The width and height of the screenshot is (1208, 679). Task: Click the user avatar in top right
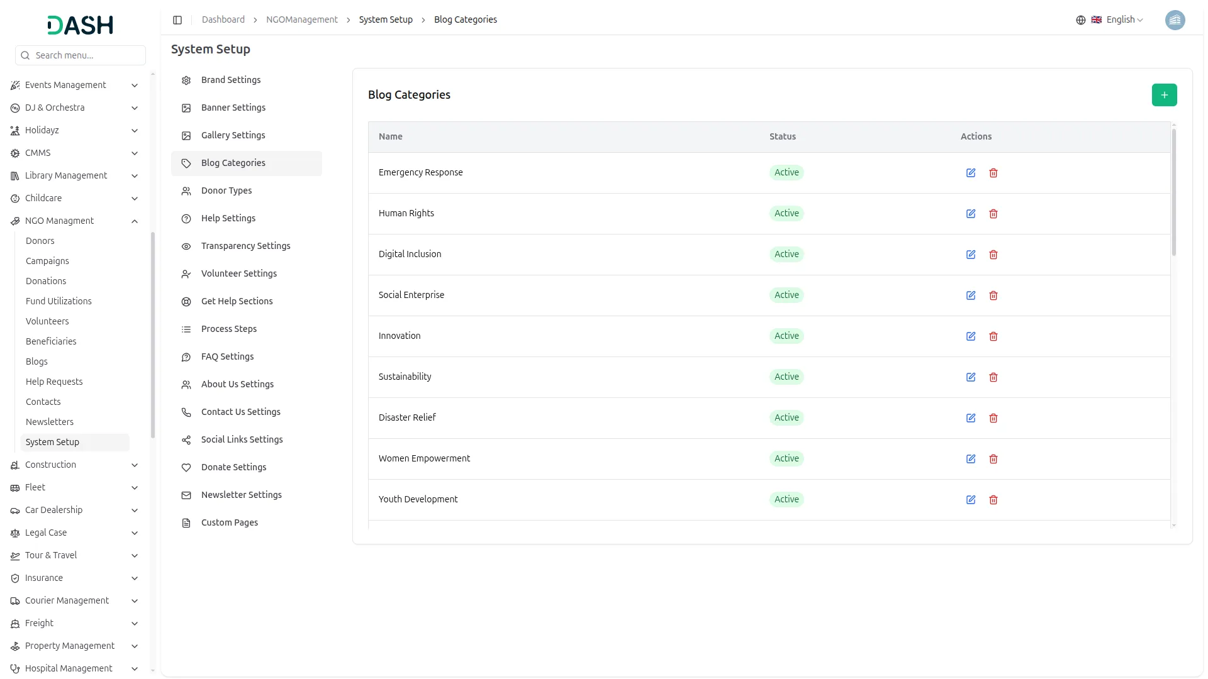point(1175,20)
